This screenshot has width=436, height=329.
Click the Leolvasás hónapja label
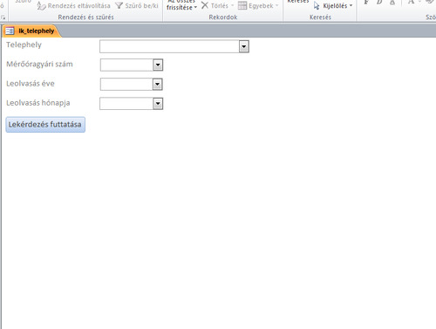click(38, 103)
